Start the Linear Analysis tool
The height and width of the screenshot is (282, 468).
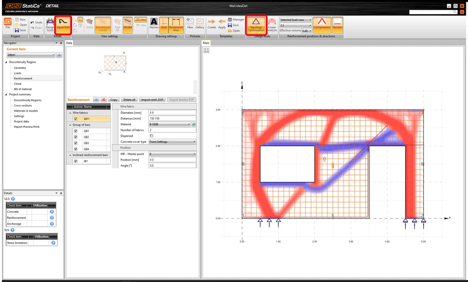click(x=272, y=25)
